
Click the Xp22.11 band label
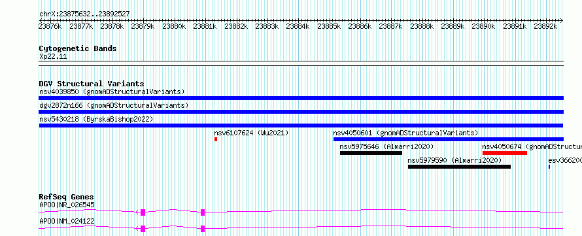(53, 57)
